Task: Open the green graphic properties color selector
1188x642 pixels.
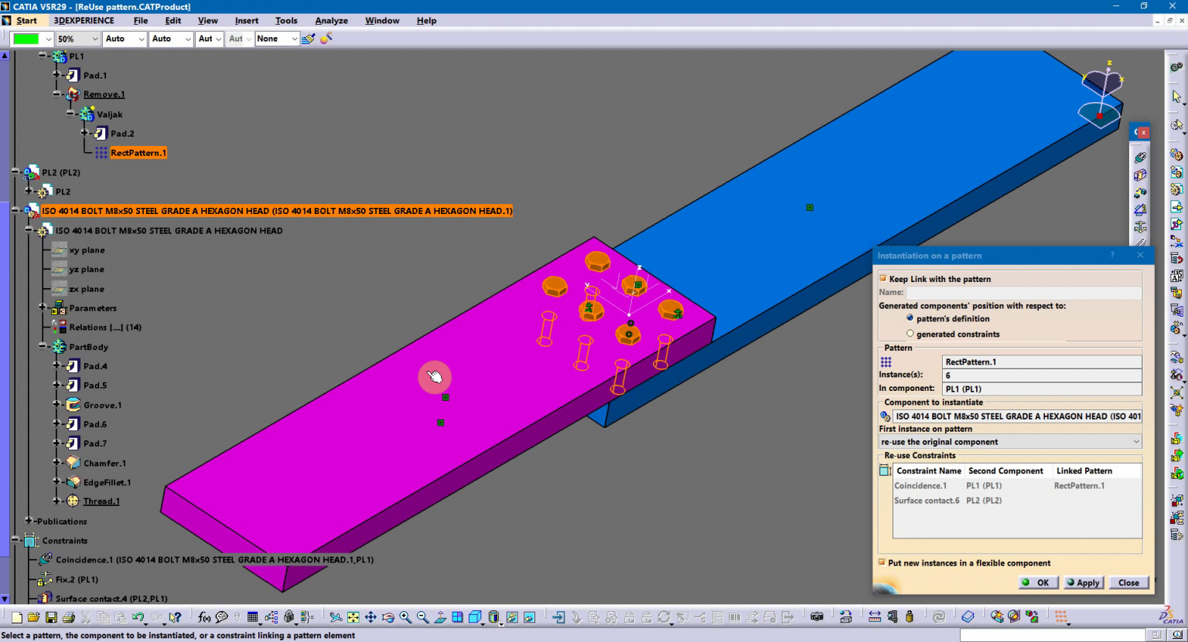Action: click(26, 39)
